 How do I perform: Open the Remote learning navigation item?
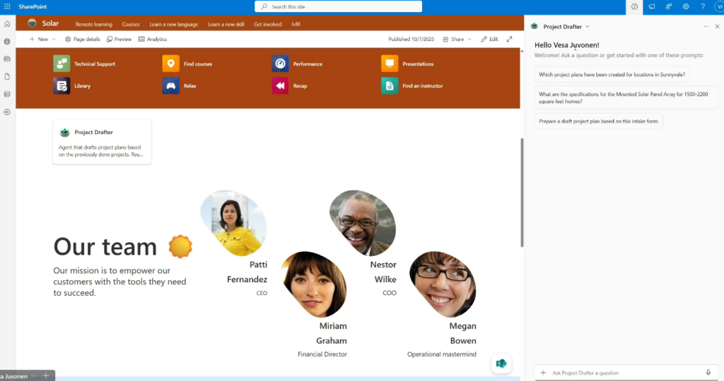93,24
